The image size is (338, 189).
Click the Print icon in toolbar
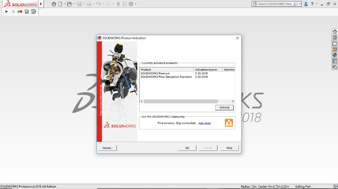pos(89,4)
